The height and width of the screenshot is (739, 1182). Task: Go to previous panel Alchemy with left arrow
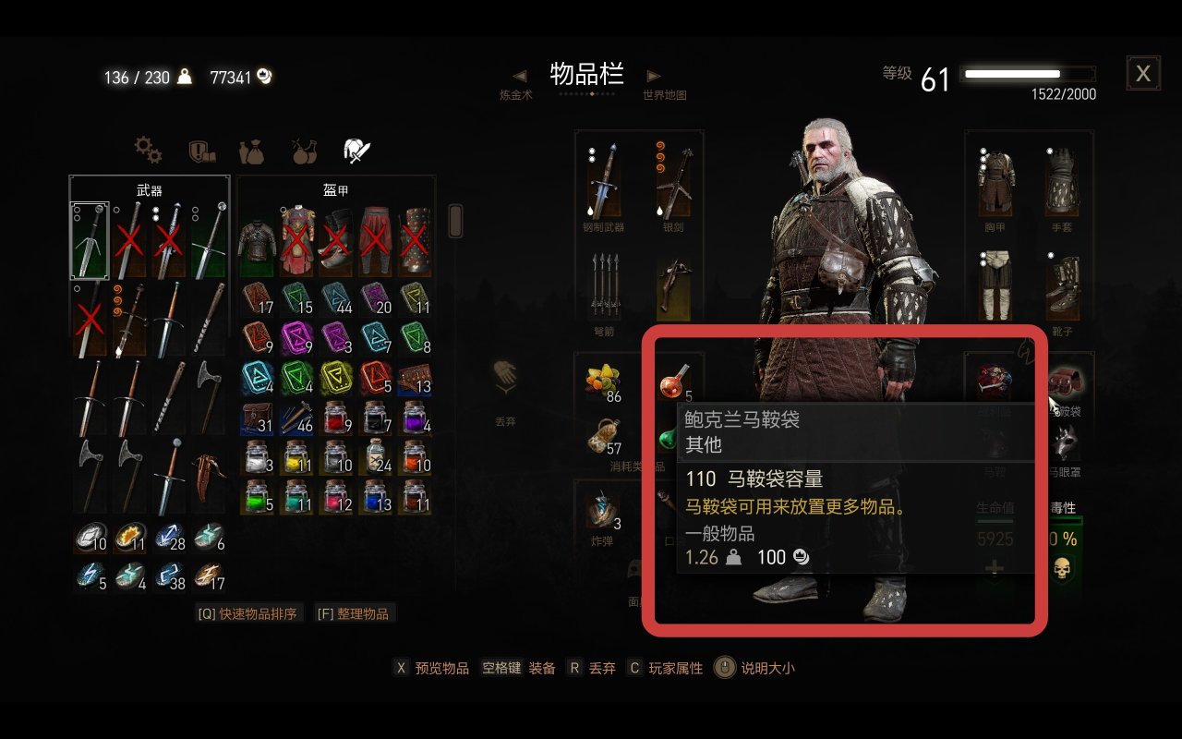pos(520,75)
